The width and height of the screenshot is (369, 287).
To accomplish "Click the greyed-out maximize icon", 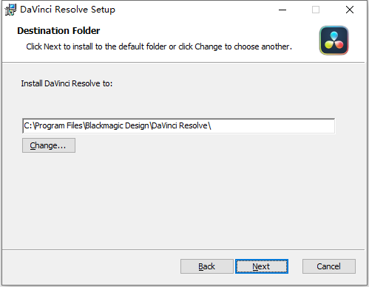I will tap(316, 10).
